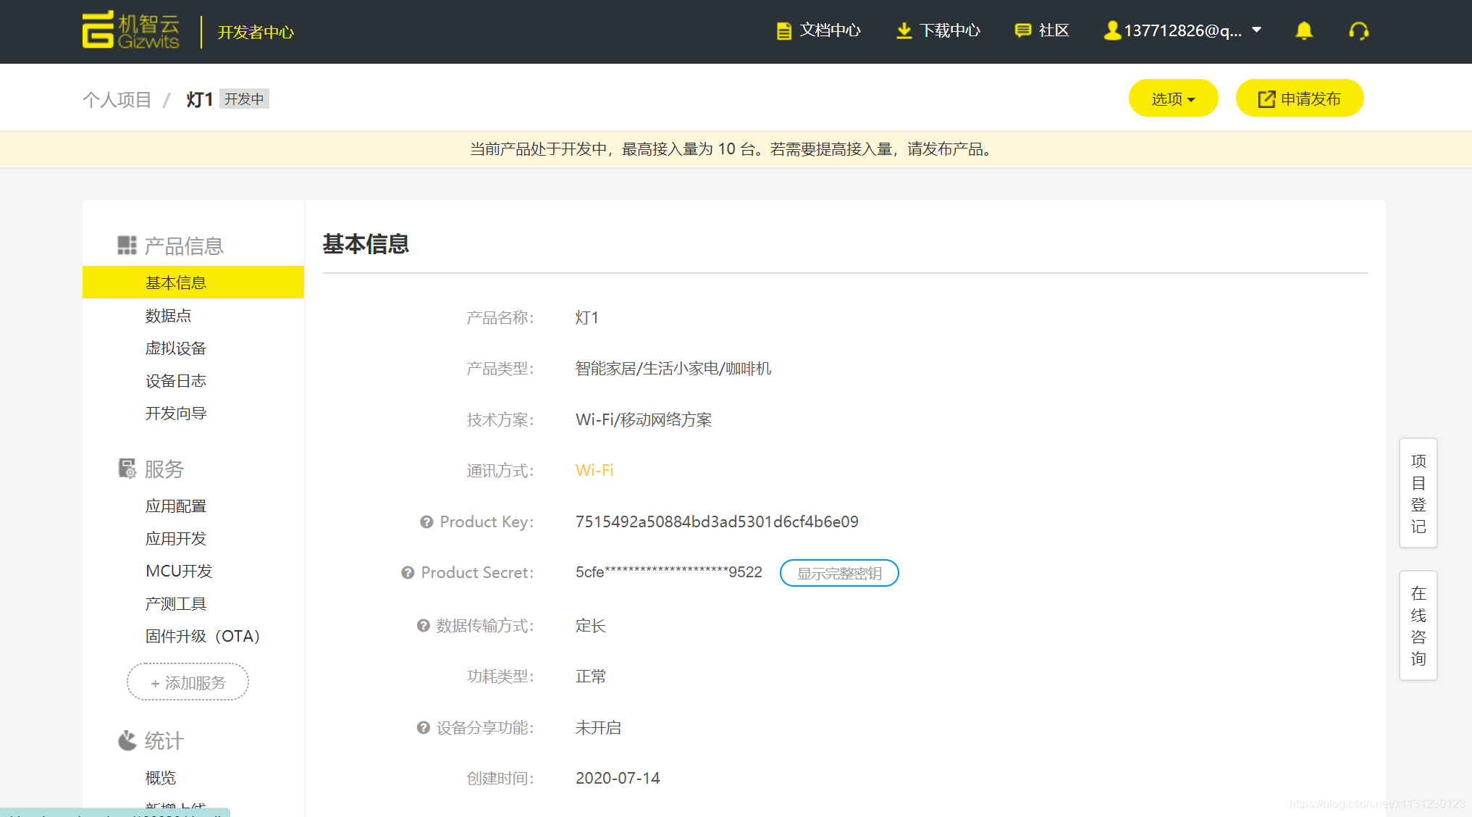The width and height of the screenshot is (1472, 817).
Task: Open MCU开发 page
Action: click(x=179, y=571)
